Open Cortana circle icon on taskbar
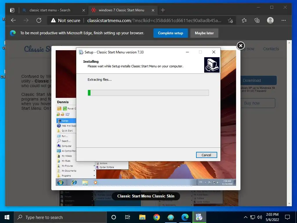297x223 pixels. [113, 217]
